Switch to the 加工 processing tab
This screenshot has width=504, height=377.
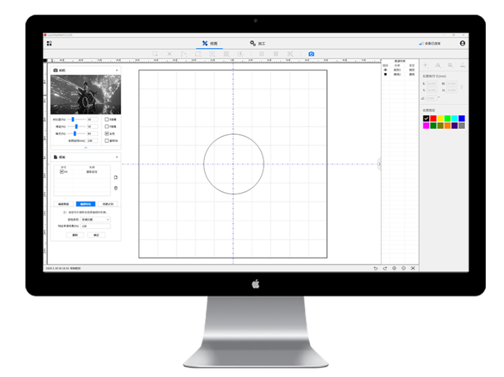(x=257, y=43)
